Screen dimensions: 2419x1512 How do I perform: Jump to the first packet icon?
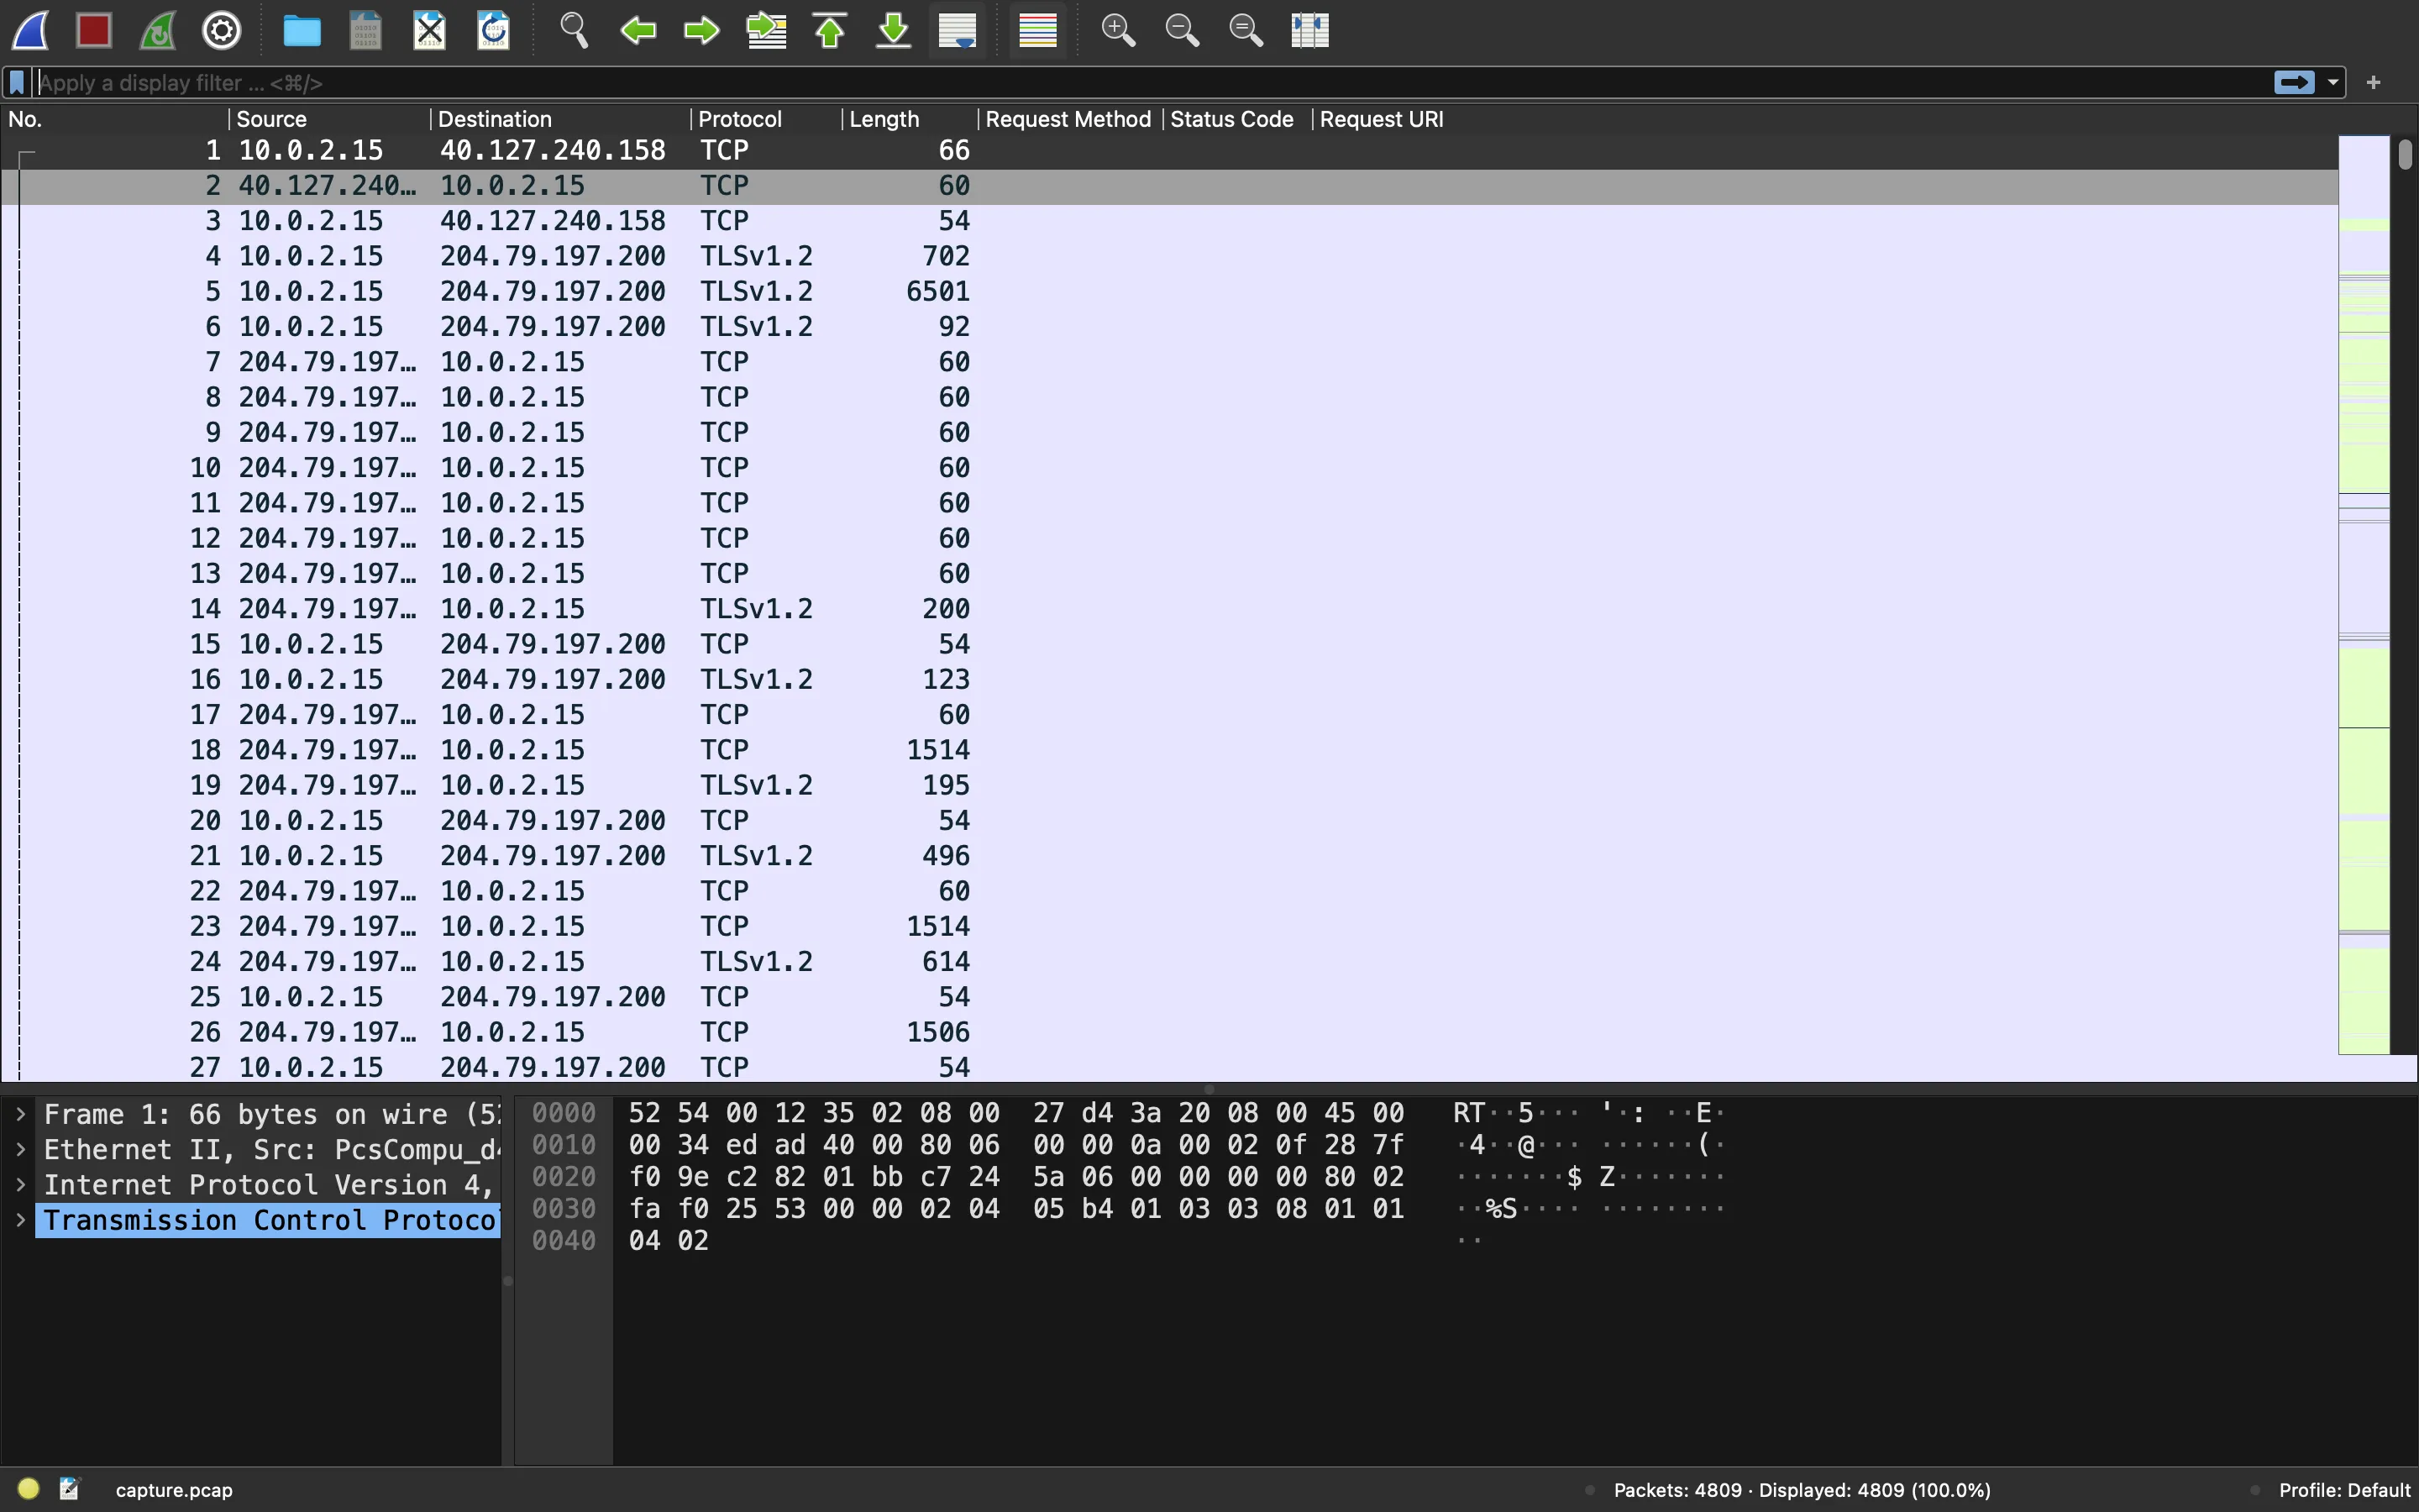point(830,30)
